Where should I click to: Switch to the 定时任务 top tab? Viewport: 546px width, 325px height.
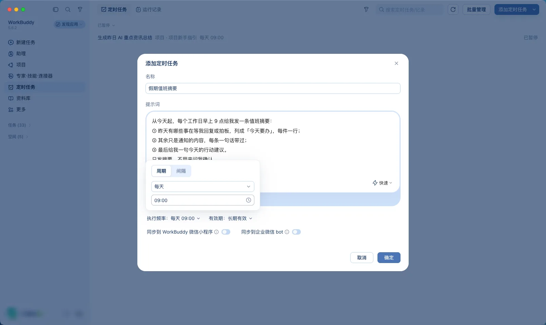[x=114, y=9]
